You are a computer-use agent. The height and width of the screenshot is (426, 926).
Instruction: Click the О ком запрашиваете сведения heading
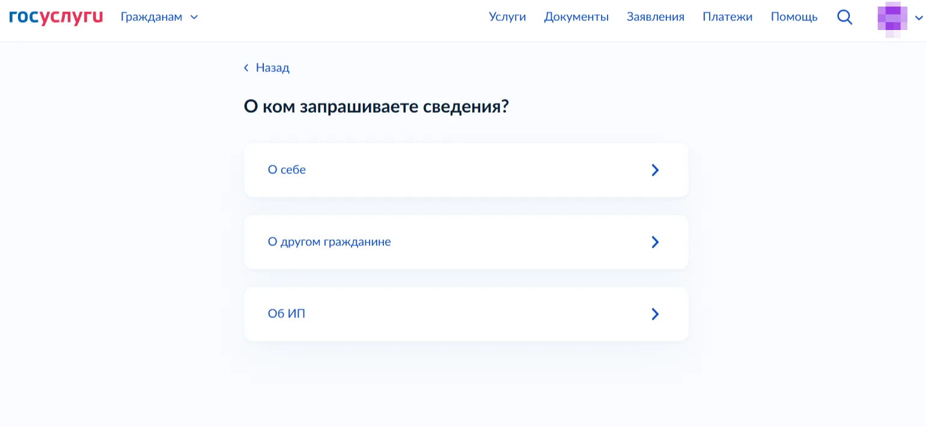point(376,107)
